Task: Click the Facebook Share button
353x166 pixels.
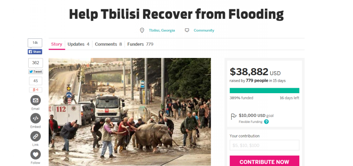Action: click(x=35, y=52)
